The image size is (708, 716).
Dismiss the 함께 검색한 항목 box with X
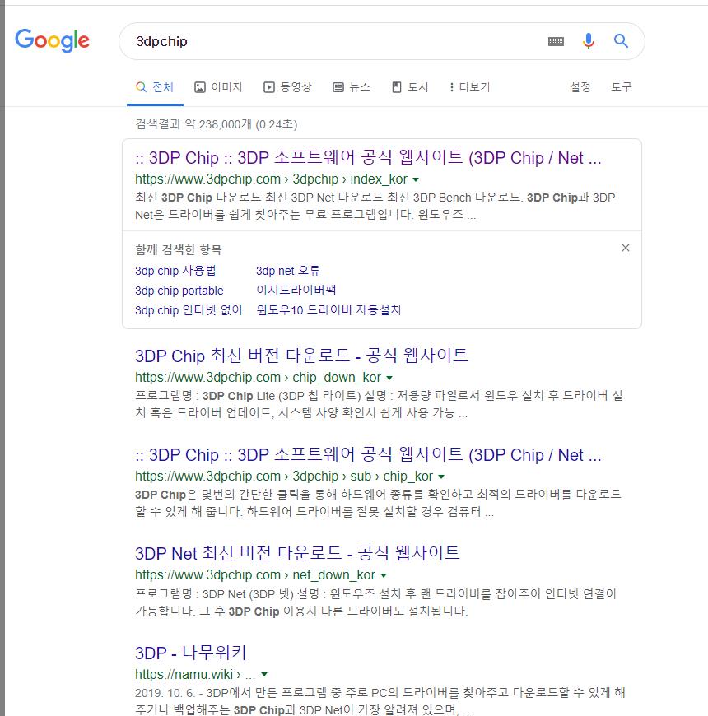626,248
